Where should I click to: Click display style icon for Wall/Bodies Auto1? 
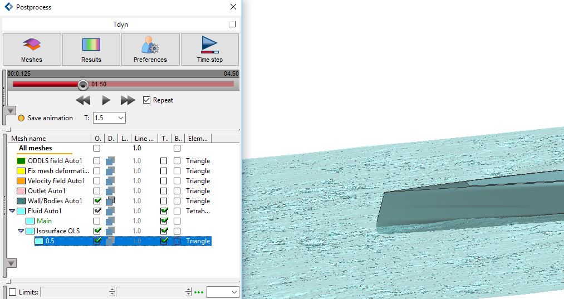111,201
